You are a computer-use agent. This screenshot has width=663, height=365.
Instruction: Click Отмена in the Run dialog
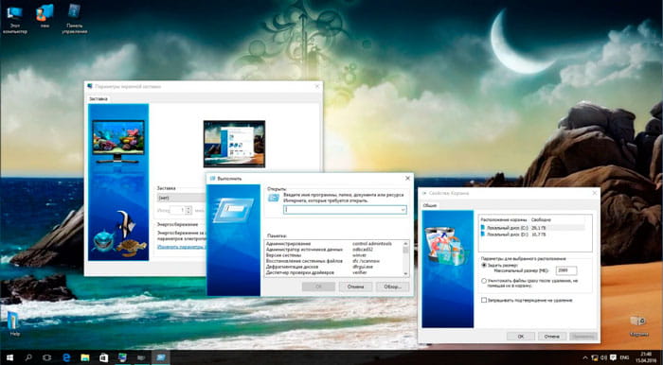(355, 287)
